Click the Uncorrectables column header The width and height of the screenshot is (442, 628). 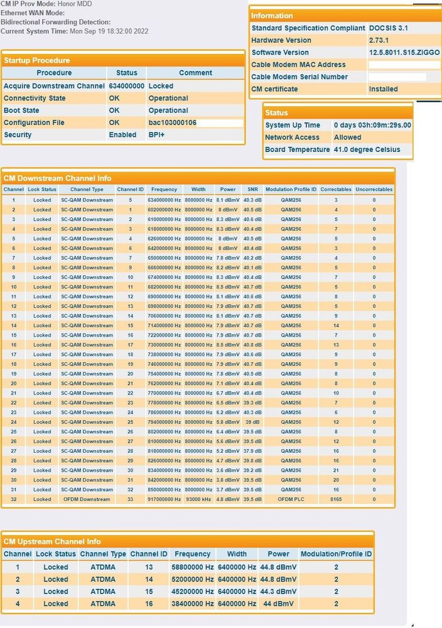coord(374,189)
